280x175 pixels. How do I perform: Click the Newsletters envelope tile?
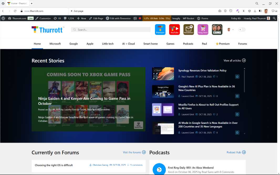(188, 29)
